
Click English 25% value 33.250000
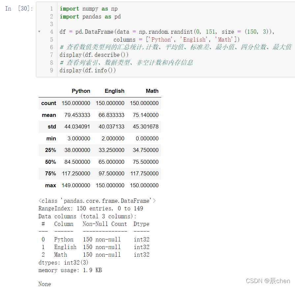[111, 150]
